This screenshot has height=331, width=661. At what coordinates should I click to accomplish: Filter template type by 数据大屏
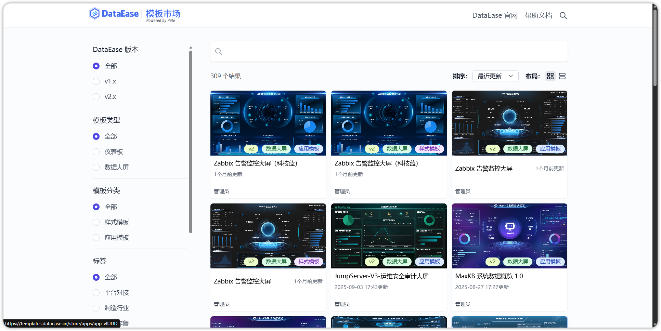tap(96, 167)
